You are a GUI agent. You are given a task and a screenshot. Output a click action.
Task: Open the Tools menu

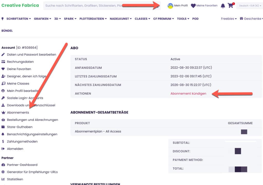click(x=183, y=19)
